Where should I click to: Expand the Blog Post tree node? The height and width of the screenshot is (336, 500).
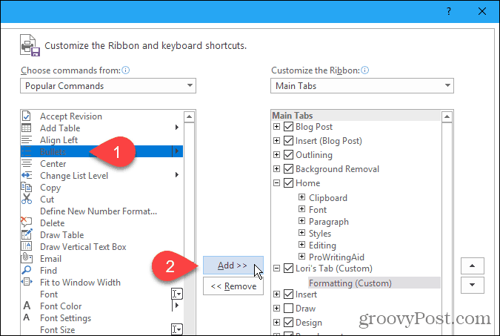pos(276,127)
